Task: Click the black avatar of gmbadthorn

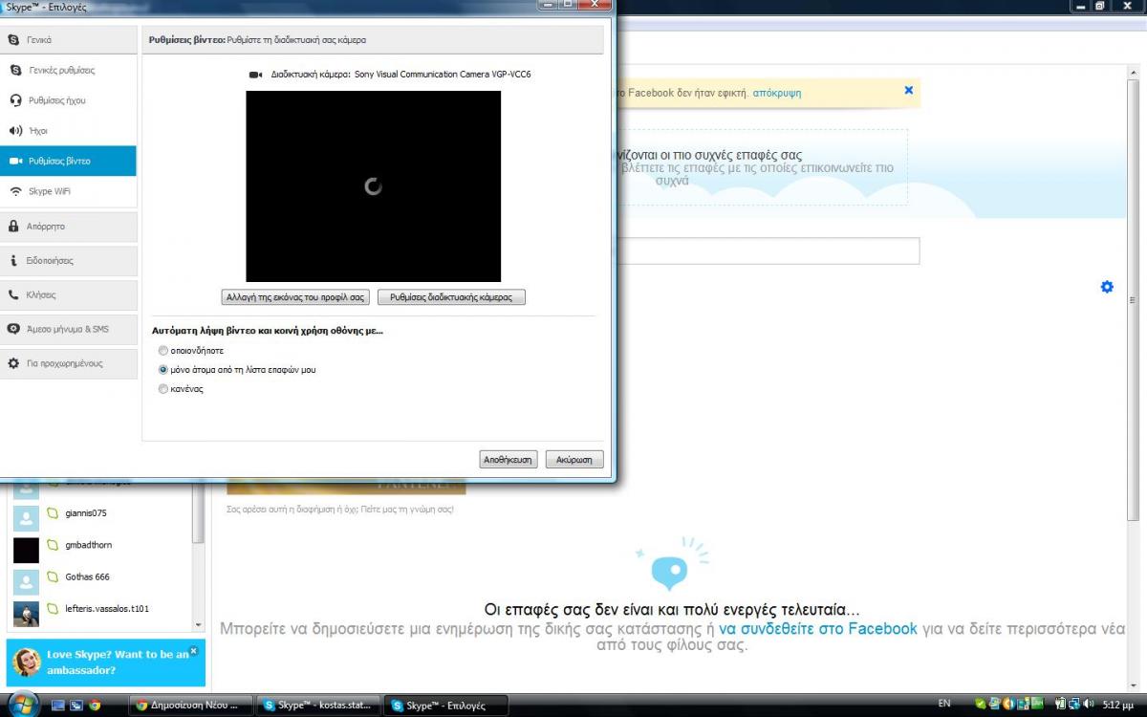Action: click(x=26, y=550)
